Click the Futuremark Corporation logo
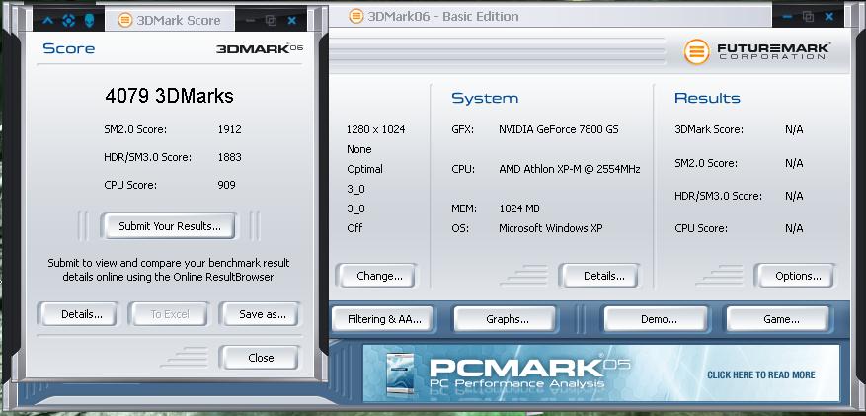The height and width of the screenshot is (416, 866). 756,51
